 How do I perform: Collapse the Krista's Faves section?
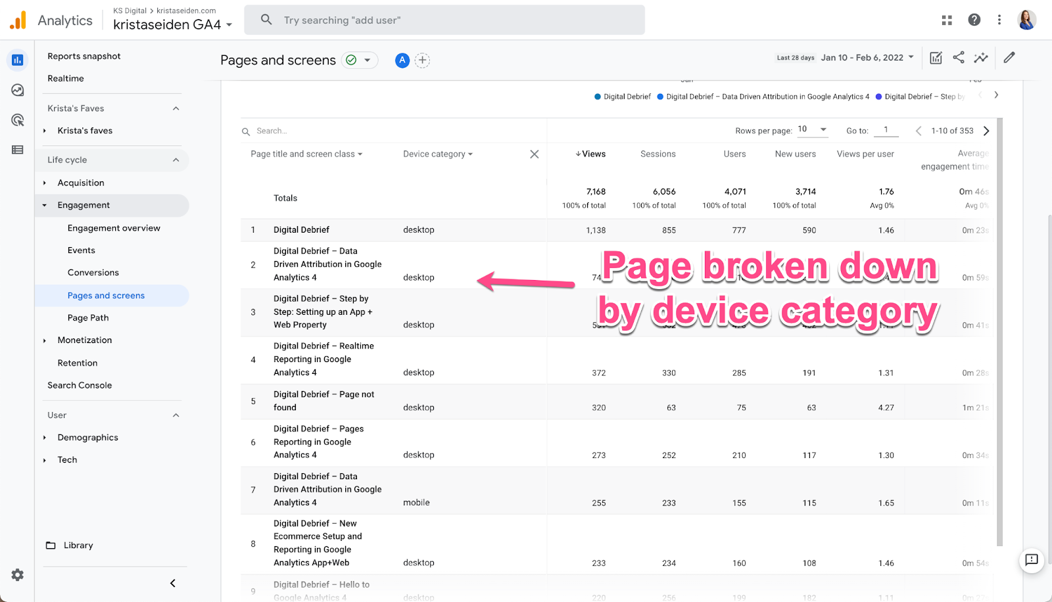[176, 108]
